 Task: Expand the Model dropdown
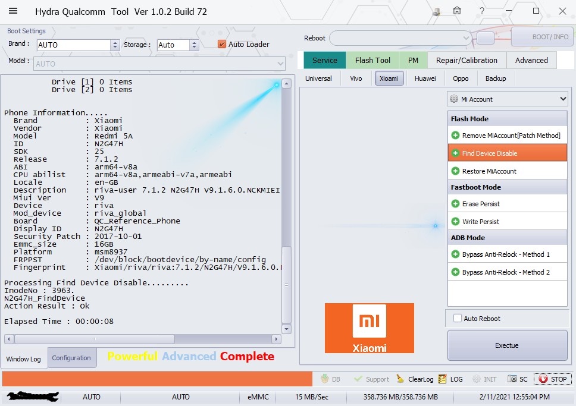(x=281, y=64)
